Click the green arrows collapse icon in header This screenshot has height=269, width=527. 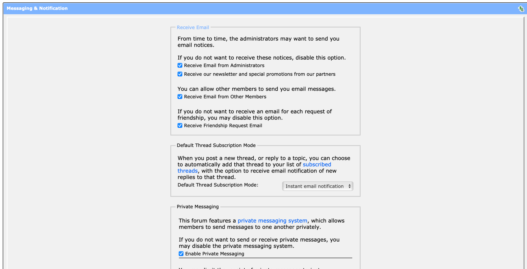pos(521,9)
